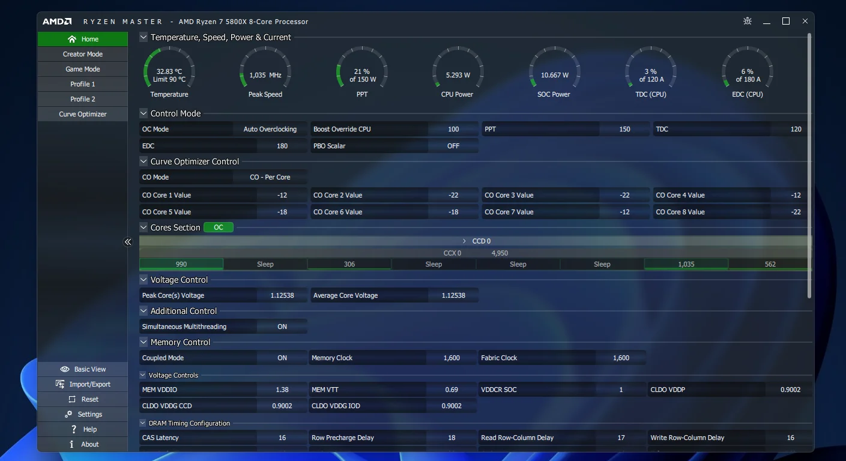Switch to the Creator Mode tab

[x=83, y=54]
